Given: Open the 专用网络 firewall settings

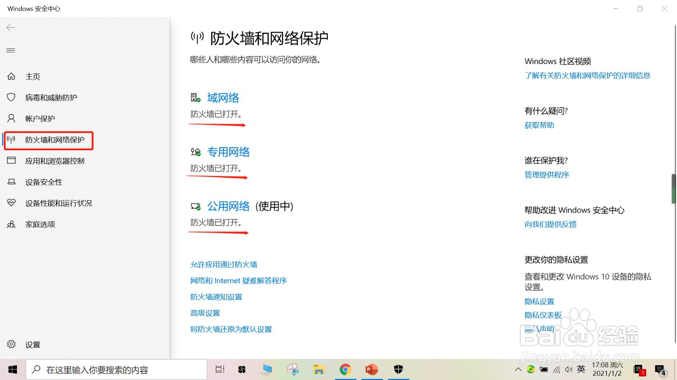Looking at the screenshot, I should tap(228, 152).
